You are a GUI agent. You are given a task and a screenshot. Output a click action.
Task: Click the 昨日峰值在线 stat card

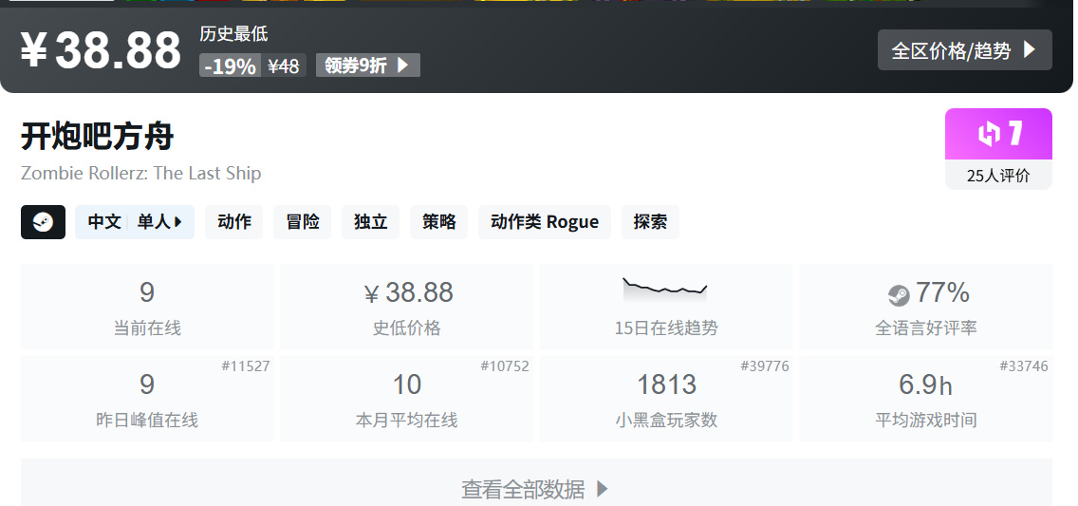point(147,399)
